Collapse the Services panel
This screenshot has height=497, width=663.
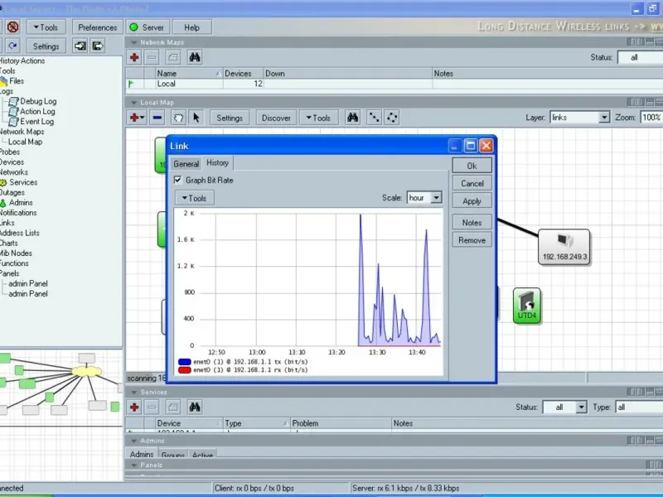pos(134,393)
